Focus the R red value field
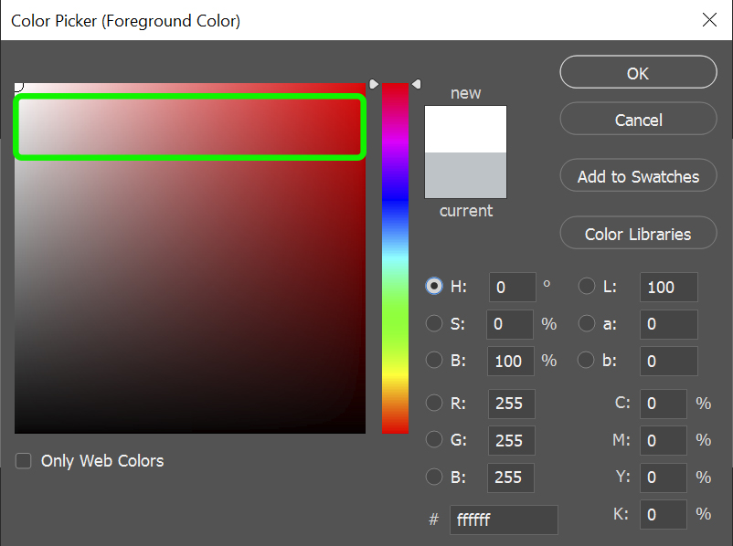 512,404
